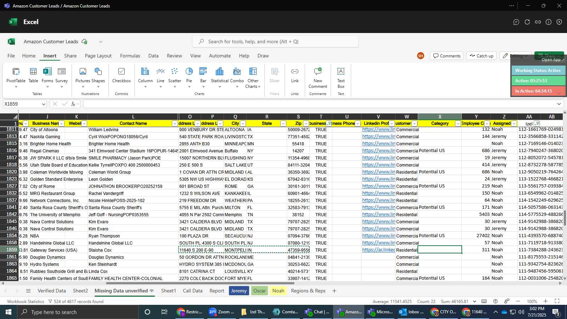
Task: Open the State column filter dropdown
Action: pyautogui.click(x=283, y=123)
